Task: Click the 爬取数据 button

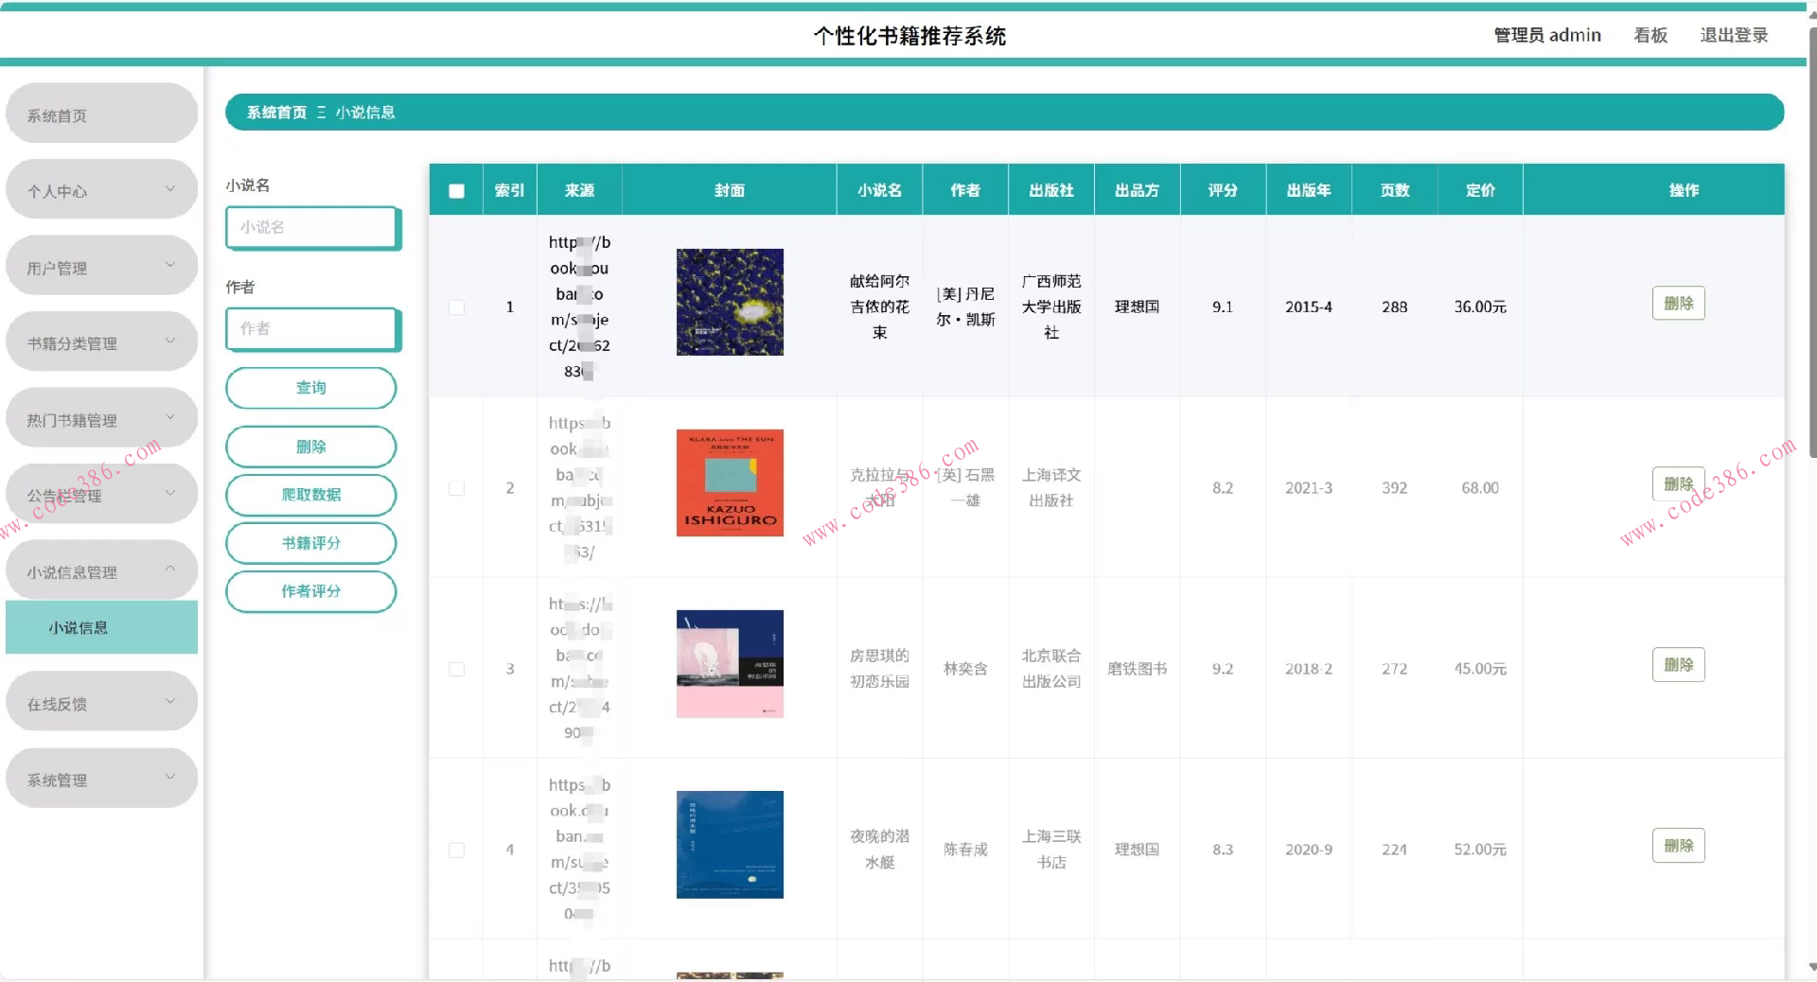Action: pyautogui.click(x=310, y=495)
